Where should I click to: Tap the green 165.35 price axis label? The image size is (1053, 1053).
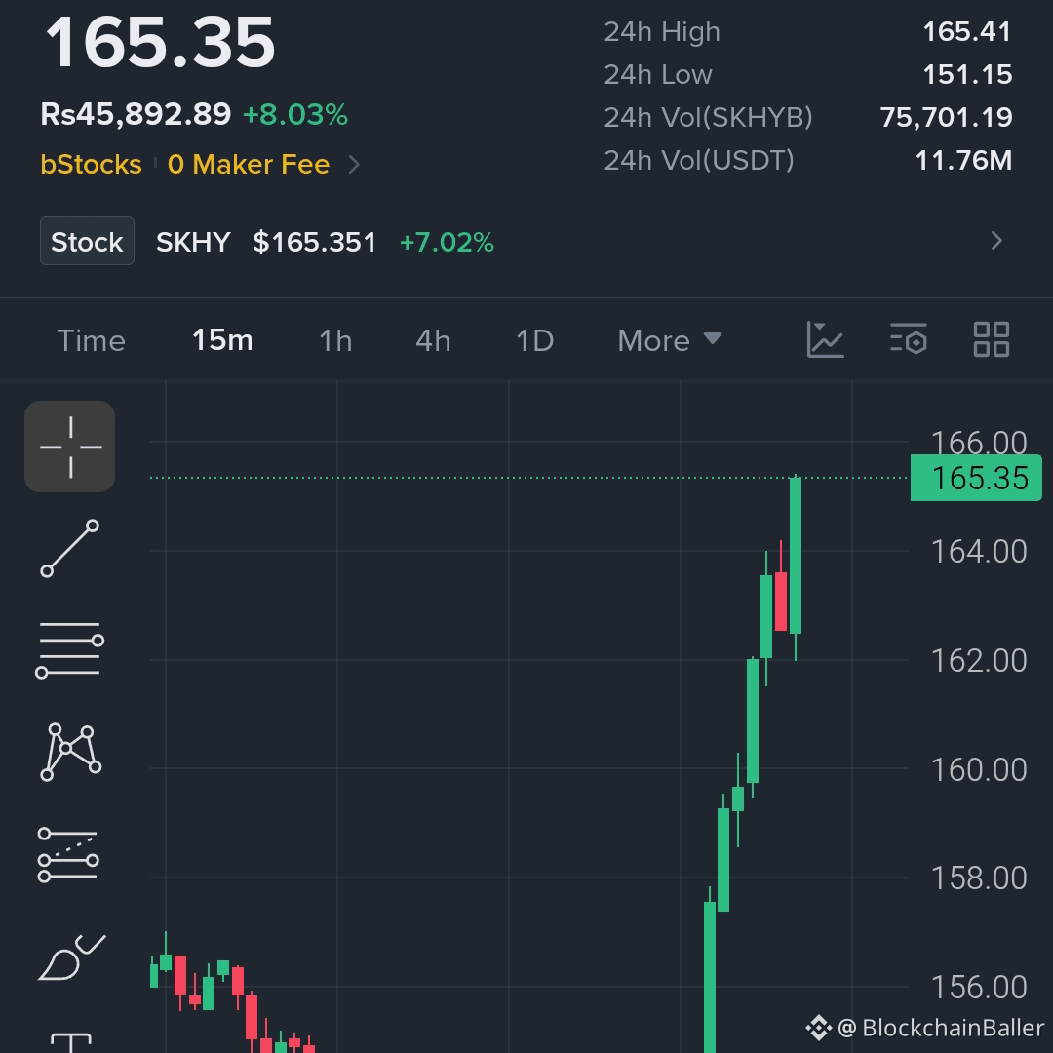click(976, 478)
